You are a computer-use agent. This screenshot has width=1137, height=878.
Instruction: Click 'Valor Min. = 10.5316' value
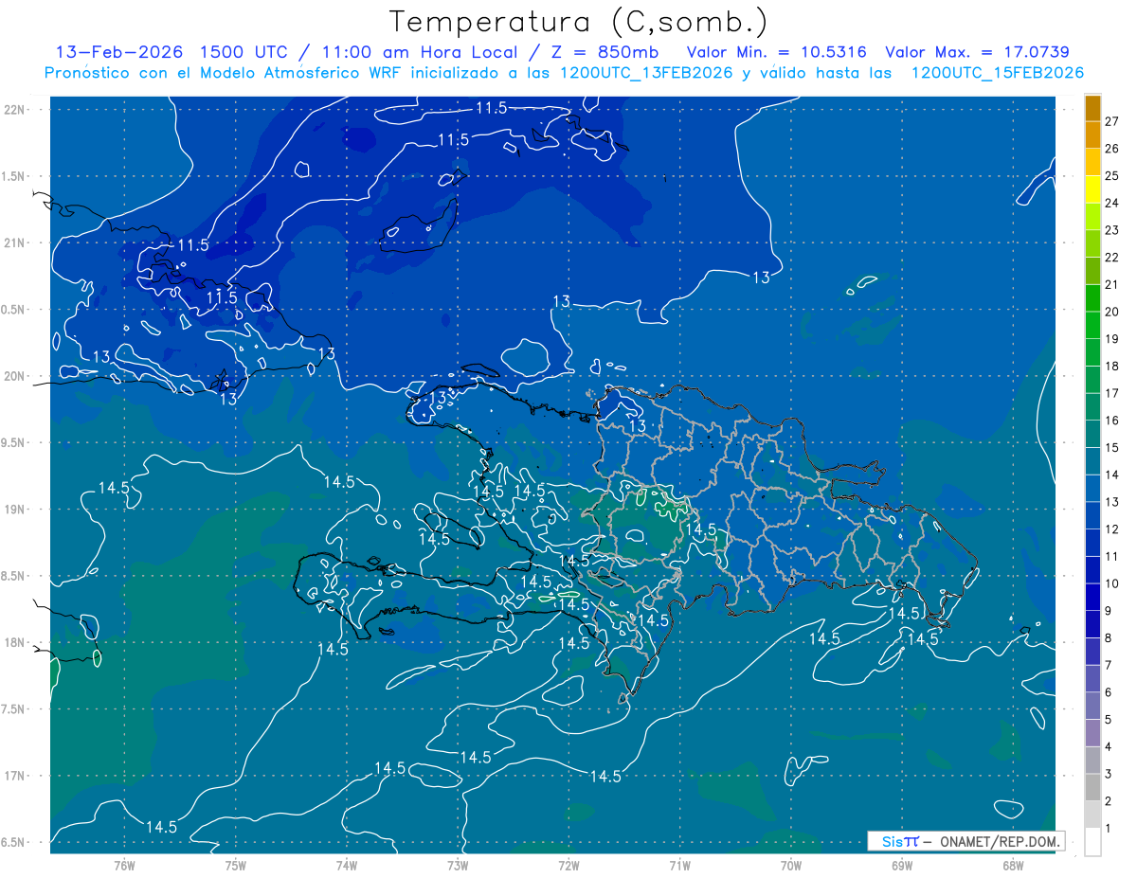click(x=776, y=52)
